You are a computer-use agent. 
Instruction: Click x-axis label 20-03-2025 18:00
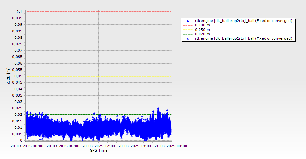pyautogui.click(x=135, y=146)
